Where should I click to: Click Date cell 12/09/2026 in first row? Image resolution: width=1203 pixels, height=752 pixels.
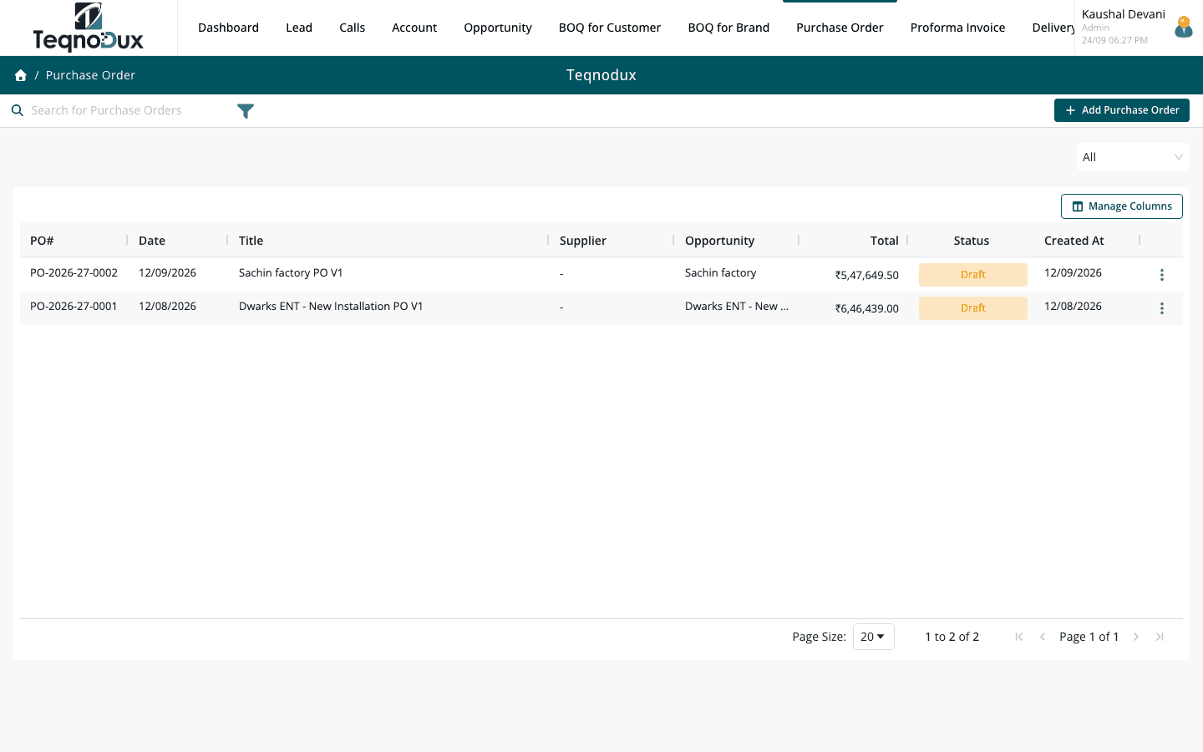coord(167,273)
